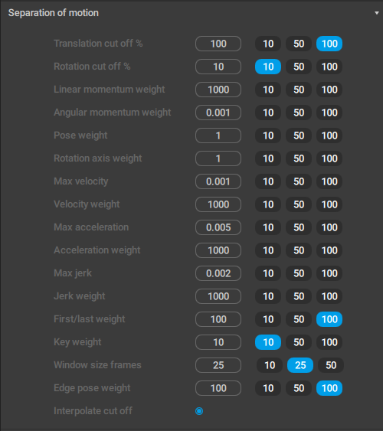Choose 50 preset for Max acceleration
This screenshot has width=383, height=431.
(x=299, y=227)
